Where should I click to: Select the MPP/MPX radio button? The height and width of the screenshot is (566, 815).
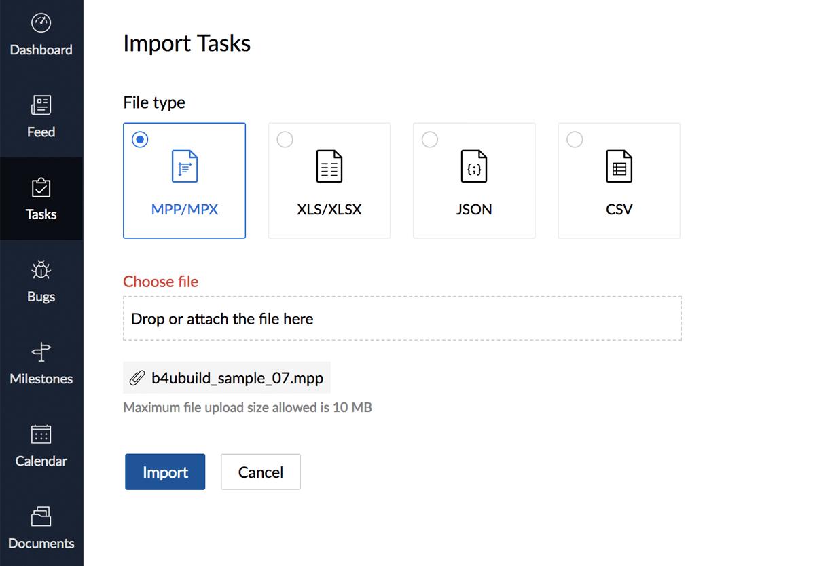(x=140, y=139)
